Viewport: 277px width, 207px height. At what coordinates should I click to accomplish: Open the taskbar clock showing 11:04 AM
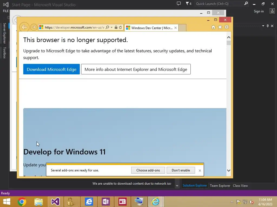tap(265, 202)
